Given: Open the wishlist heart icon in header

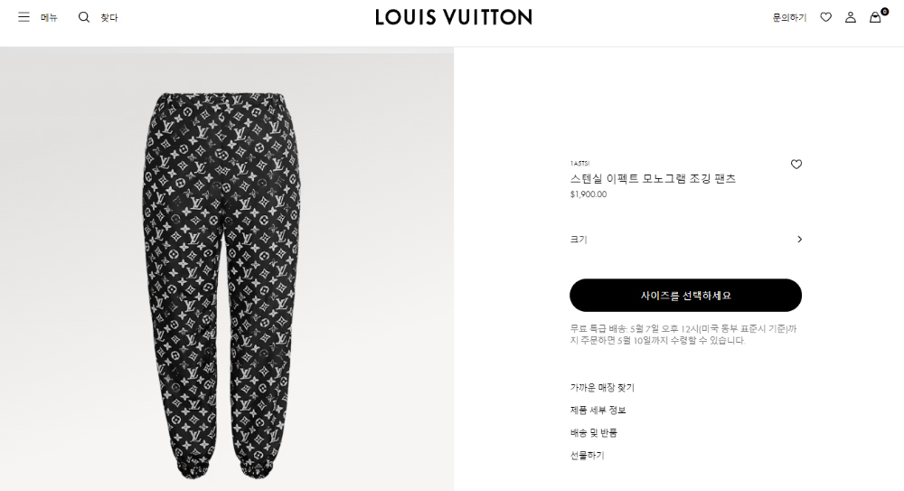Looking at the screenshot, I should point(826,17).
